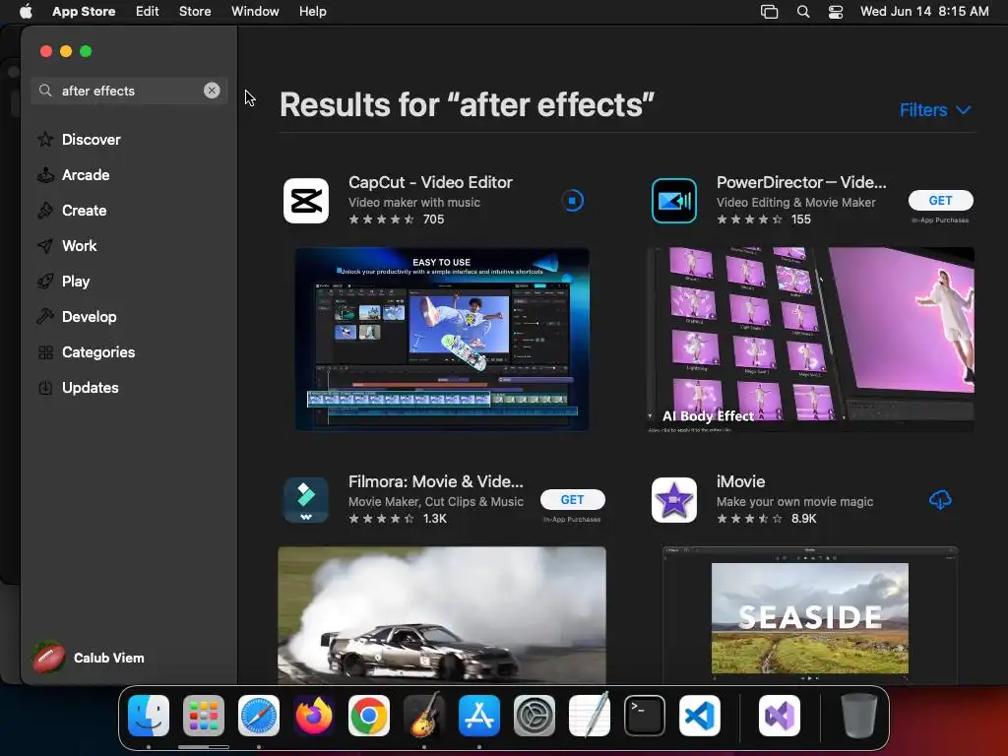Open the Edit menu
This screenshot has width=1008, height=756.
148,12
